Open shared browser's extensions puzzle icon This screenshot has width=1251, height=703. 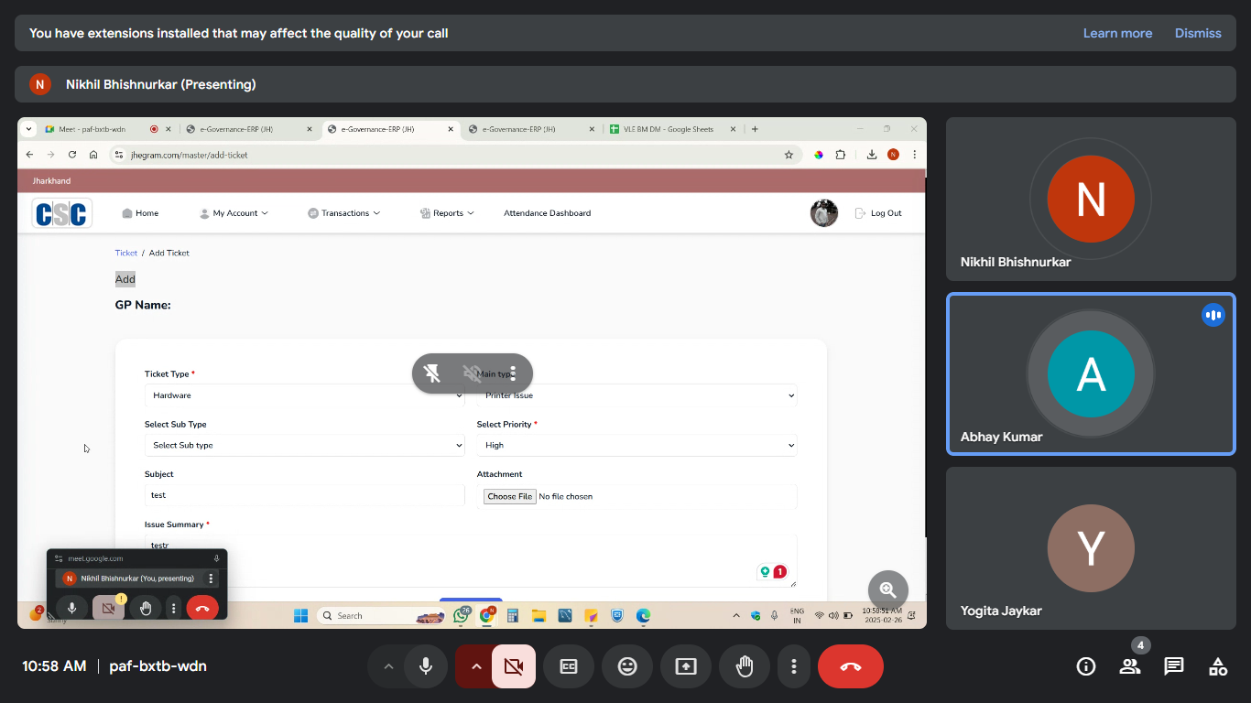[x=841, y=155]
